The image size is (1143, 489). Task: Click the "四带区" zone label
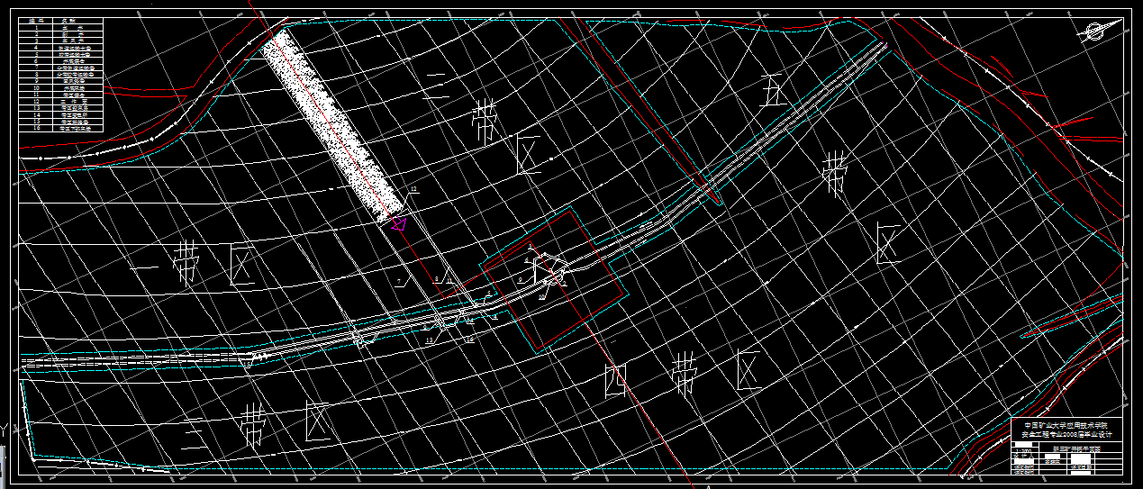point(685,373)
